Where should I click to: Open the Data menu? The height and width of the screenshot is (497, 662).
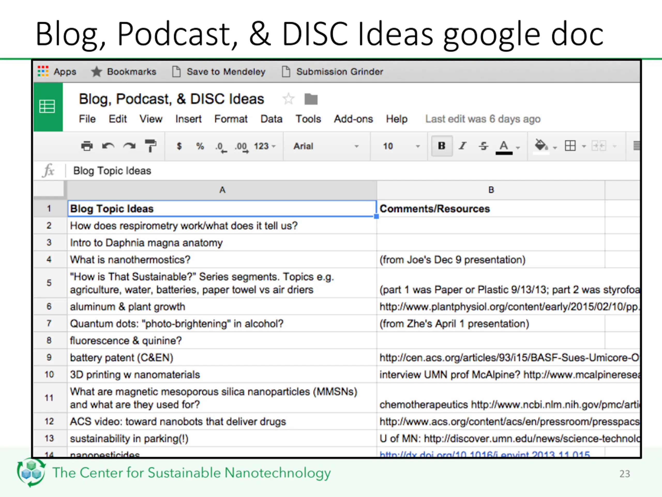272,119
